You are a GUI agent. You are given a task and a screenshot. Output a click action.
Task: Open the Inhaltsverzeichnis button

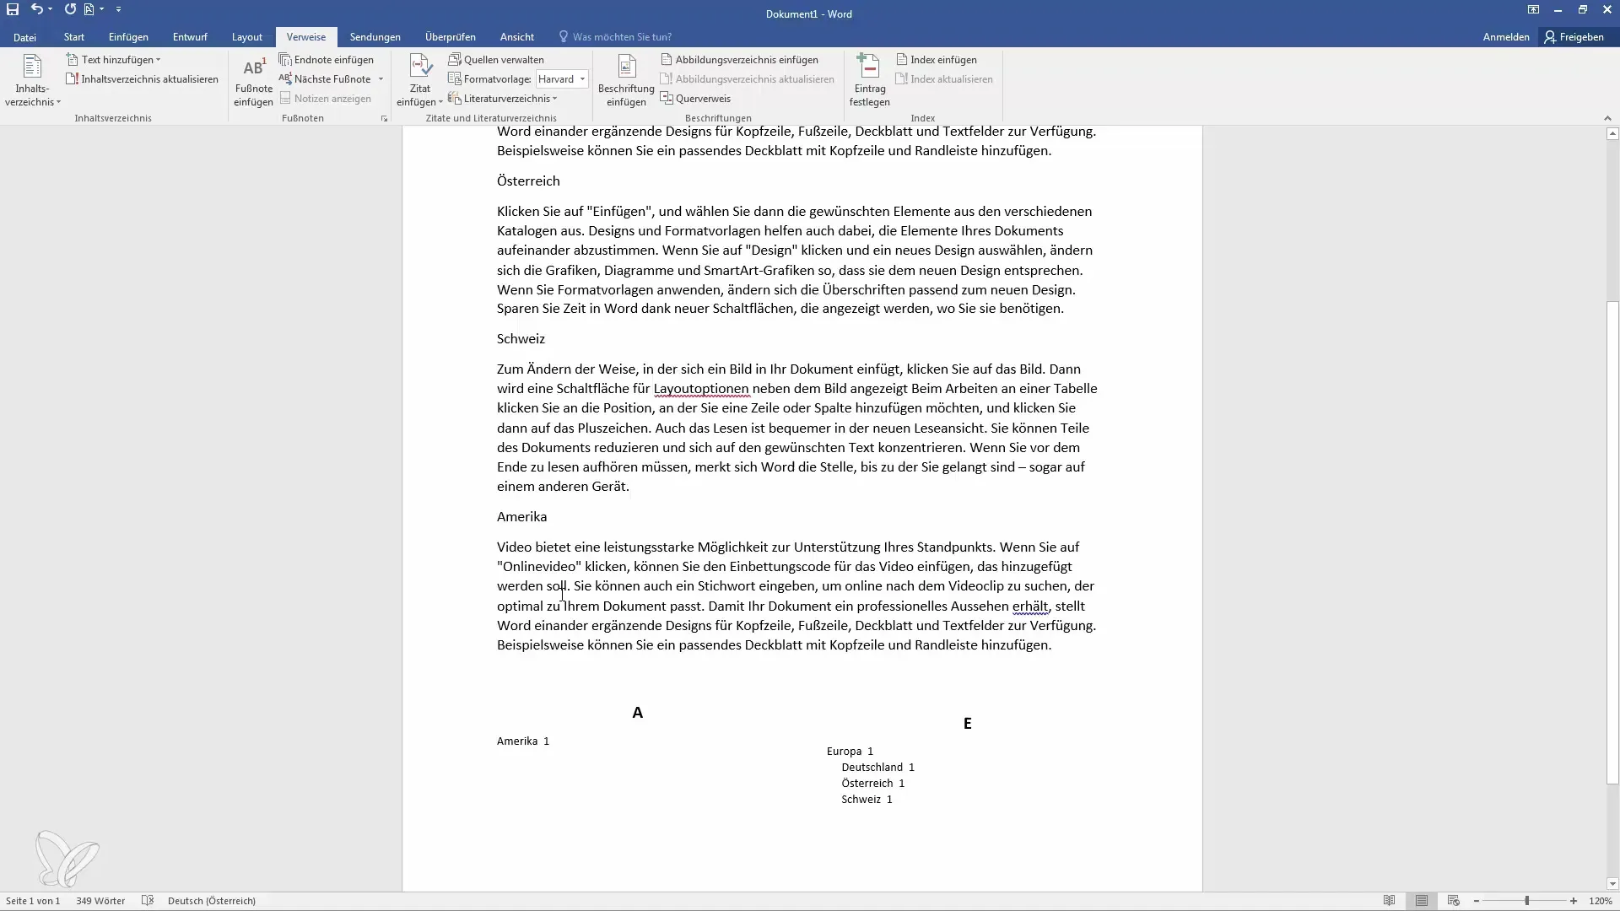33,81
